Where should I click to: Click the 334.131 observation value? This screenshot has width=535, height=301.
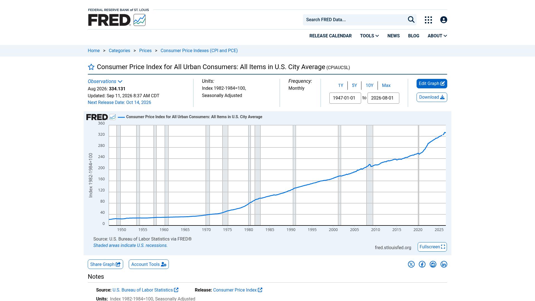pos(117,89)
